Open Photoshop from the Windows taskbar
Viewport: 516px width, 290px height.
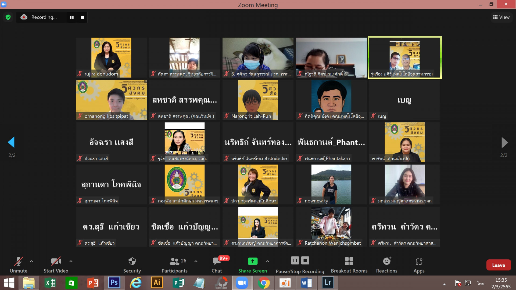point(114,282)
